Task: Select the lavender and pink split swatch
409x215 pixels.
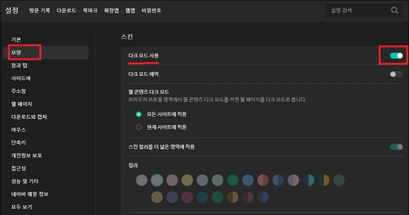Action: (293, 180)
